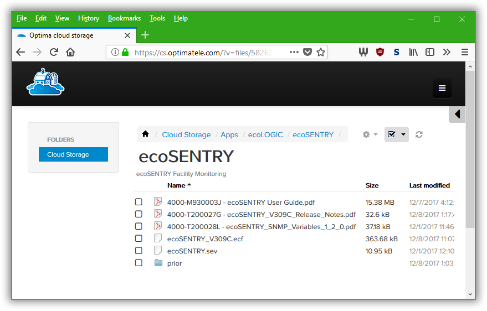Check the ecoSENTRY_V309C.ecf checkbox
This screenshot has width=487, height=311.
pyautogui.click(x=139, y=239)
